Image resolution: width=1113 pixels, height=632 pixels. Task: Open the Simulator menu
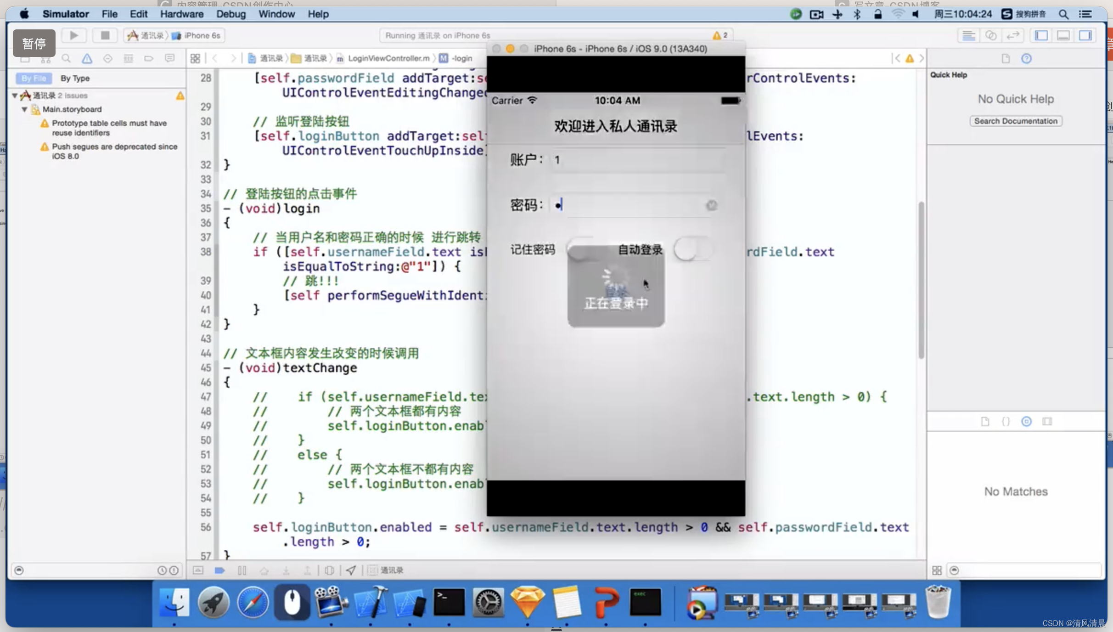[66, 14]
